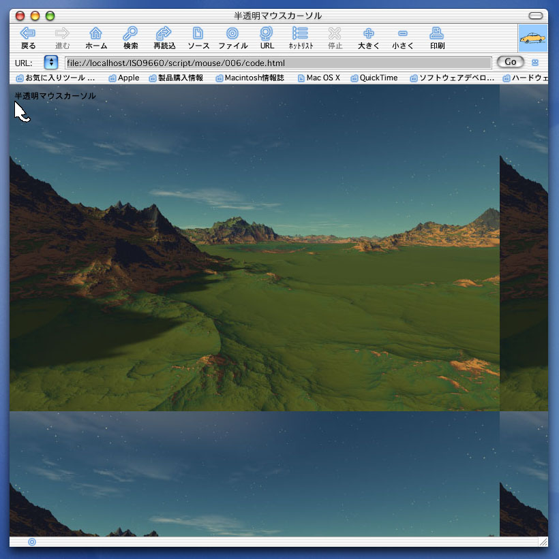Enlarge text with 大きく
559x559 pixels.
coord(369,37)
